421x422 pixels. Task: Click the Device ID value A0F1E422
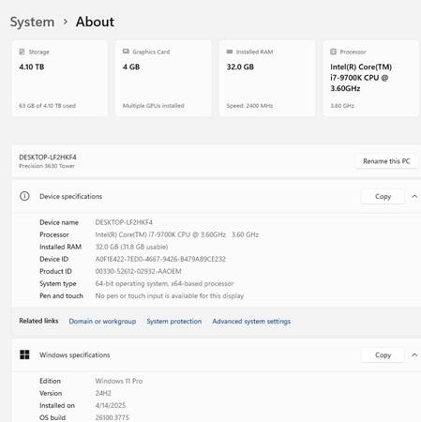pyautogui.click(x=160, y=259)
